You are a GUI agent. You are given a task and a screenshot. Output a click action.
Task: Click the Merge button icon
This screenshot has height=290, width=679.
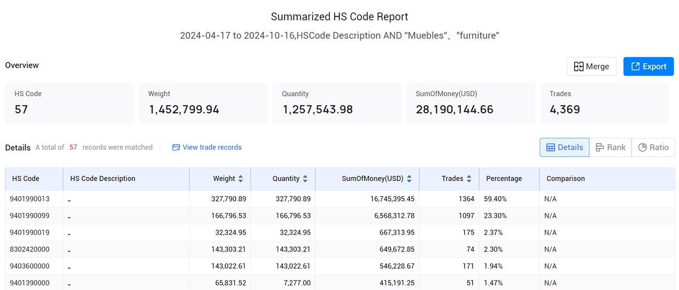(578, 67)
